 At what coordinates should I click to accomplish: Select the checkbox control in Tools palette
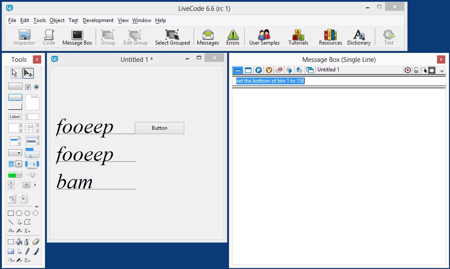pos(28,87)
